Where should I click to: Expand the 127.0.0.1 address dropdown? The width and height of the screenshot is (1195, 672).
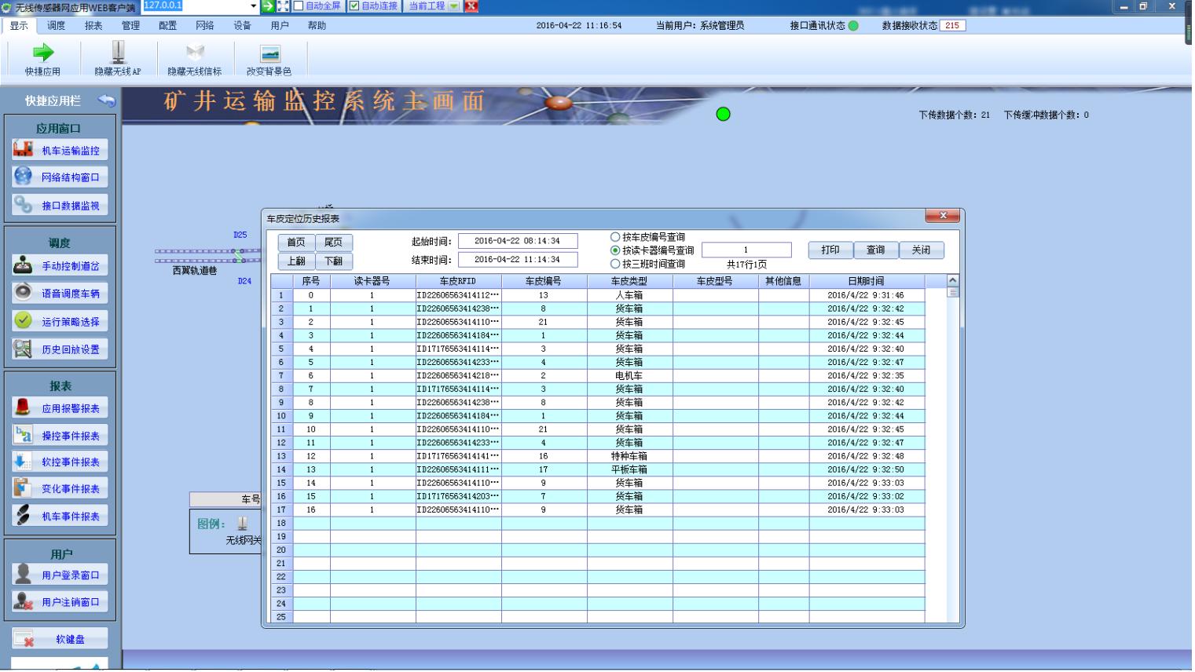point(253,6)
